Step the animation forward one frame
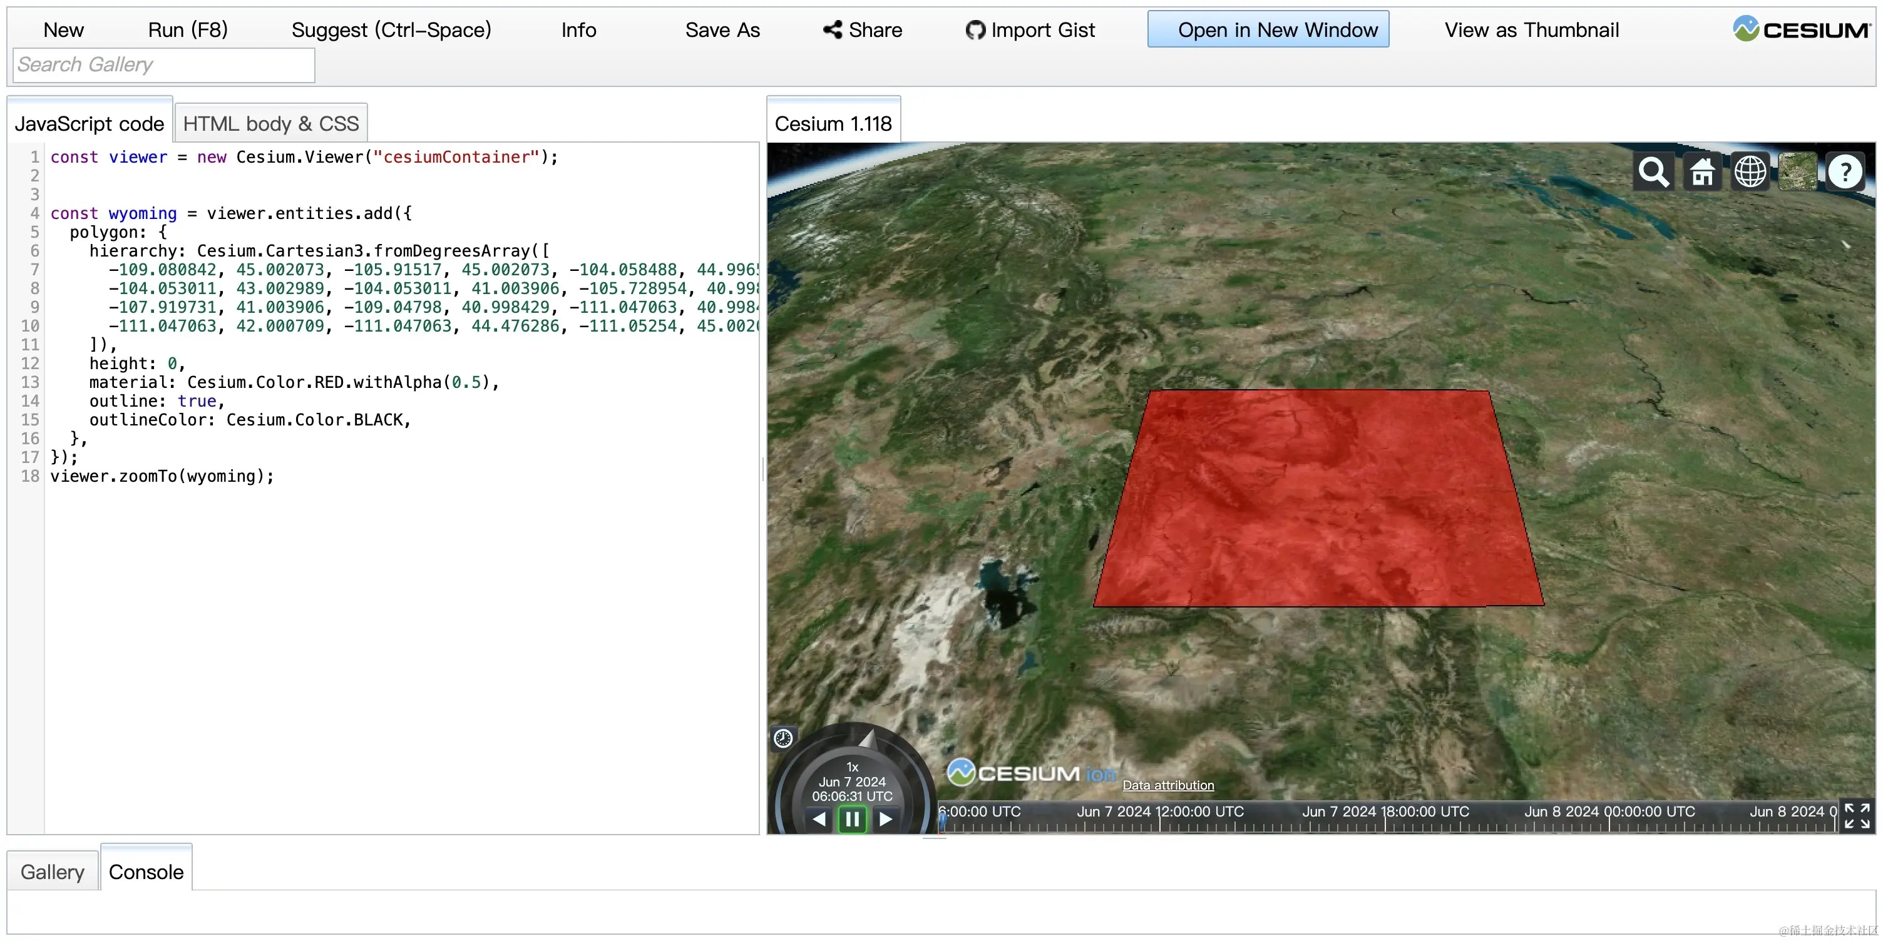1883x941 pixels. point(886,819)
